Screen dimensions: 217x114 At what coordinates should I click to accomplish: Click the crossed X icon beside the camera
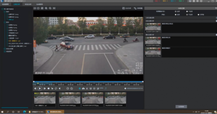87,88
